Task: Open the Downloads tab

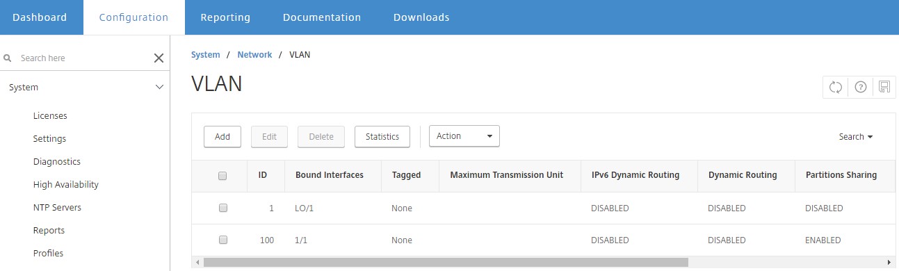Action: tap(421, 17)
